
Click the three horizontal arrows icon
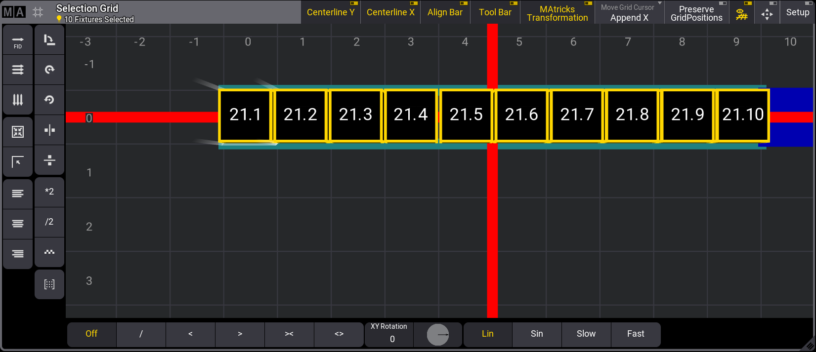coord(18,70)
